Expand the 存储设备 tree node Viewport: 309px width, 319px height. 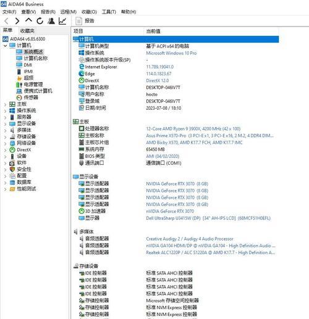(5, 137)
